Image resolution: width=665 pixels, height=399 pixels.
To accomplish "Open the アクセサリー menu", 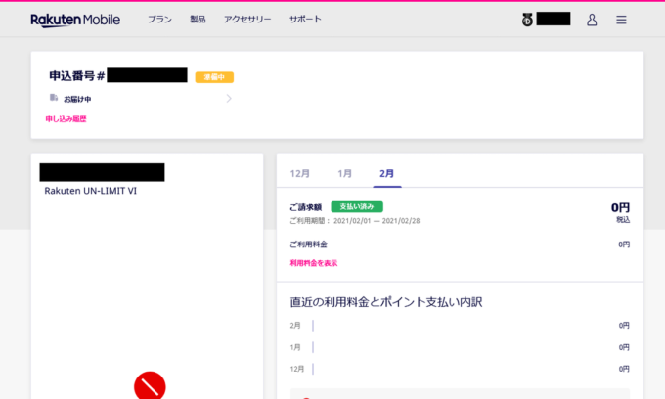I will click(x=247, y=20).
